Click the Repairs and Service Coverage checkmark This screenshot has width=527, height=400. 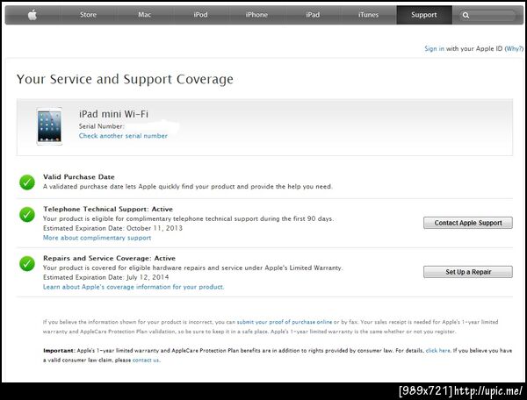27,264
